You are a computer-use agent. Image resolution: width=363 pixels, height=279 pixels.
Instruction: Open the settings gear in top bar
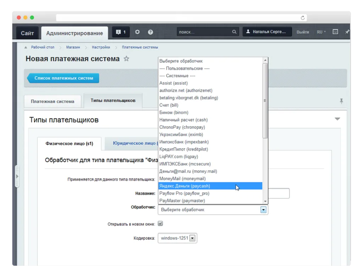[138, 32]
